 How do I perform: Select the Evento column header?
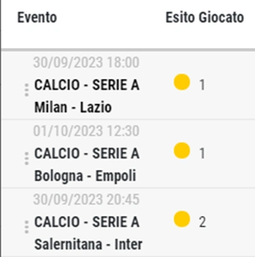[37, 18]
